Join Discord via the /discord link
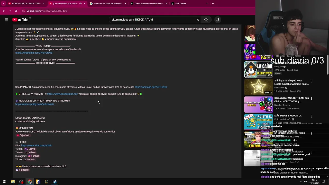Screen dimensions: 329x185 click(x=22, y=170)
